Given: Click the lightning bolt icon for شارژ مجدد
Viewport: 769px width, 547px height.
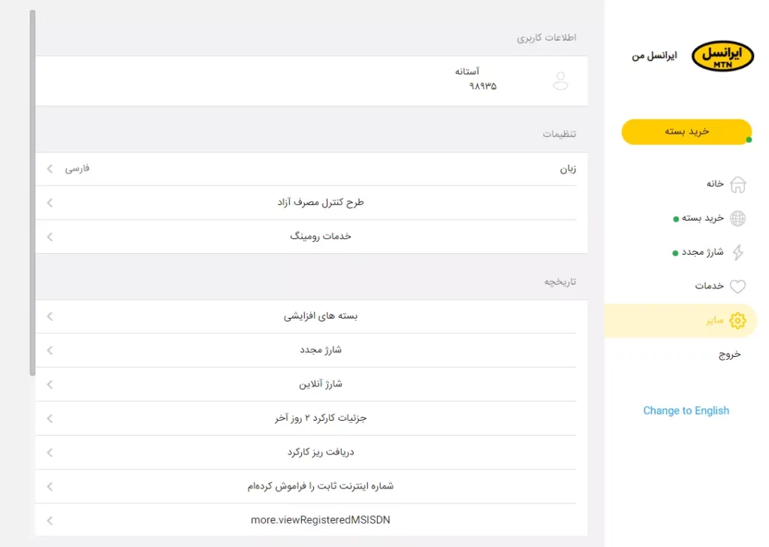Looking at the screenshot, I should [739, 252].
